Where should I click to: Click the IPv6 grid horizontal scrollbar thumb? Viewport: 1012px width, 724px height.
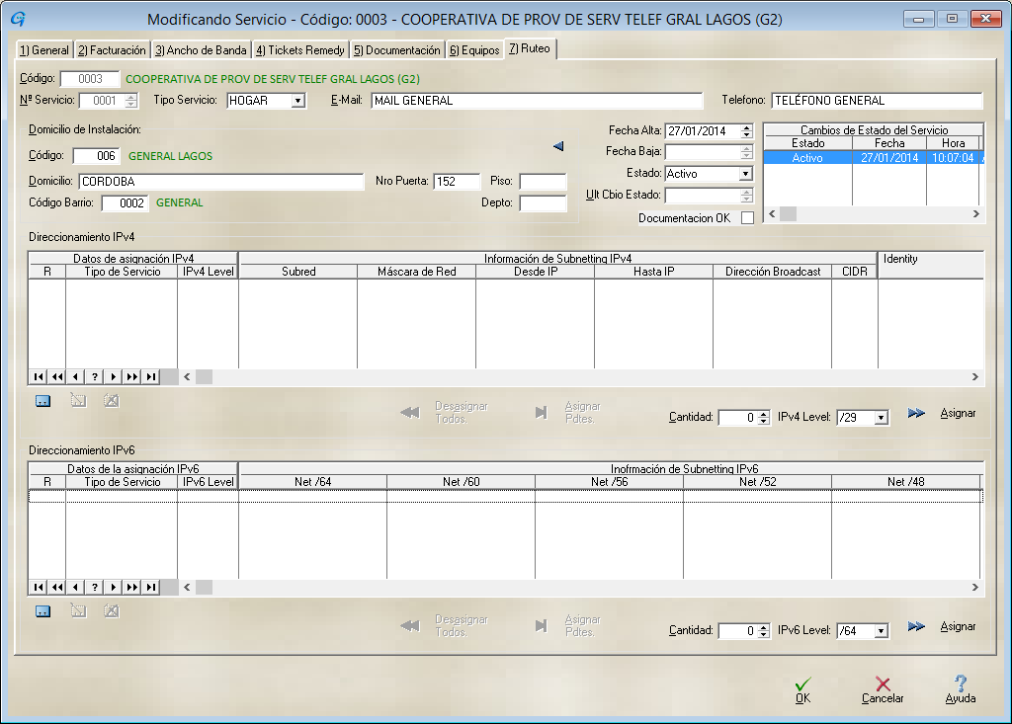click(204, 588)
